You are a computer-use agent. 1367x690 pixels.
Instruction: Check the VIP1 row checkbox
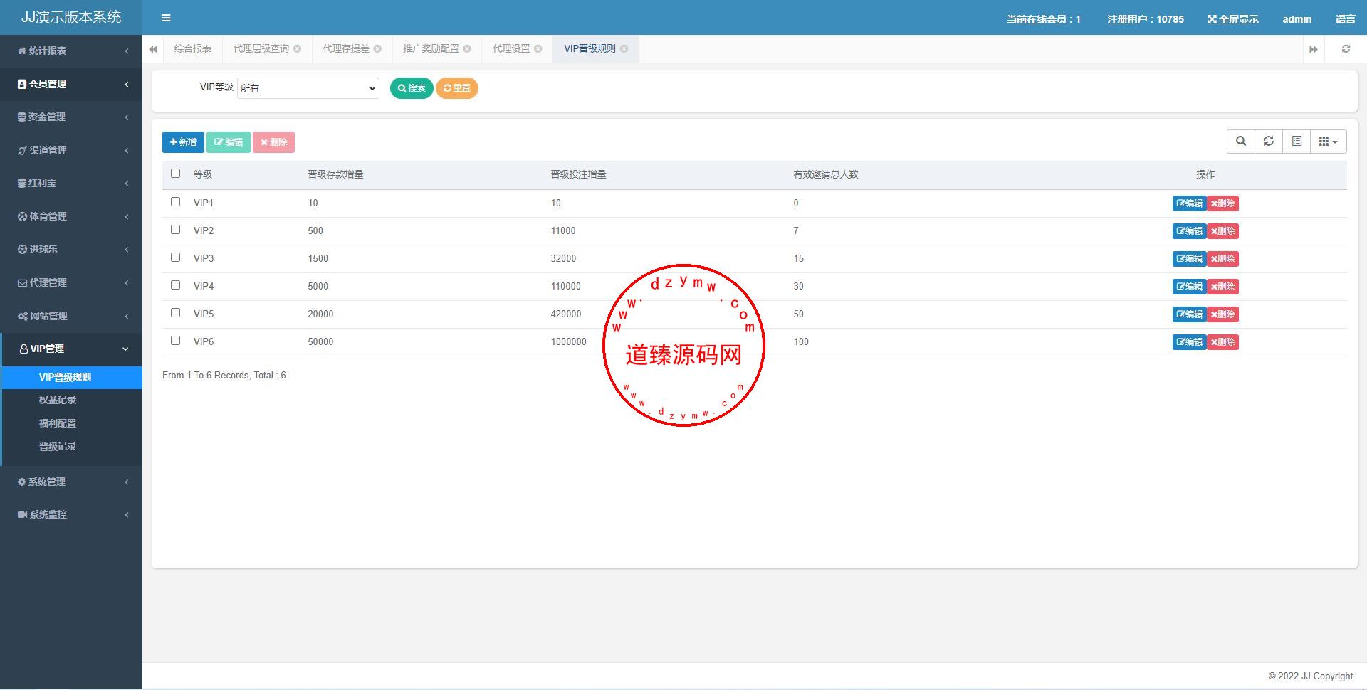point(176,202)
